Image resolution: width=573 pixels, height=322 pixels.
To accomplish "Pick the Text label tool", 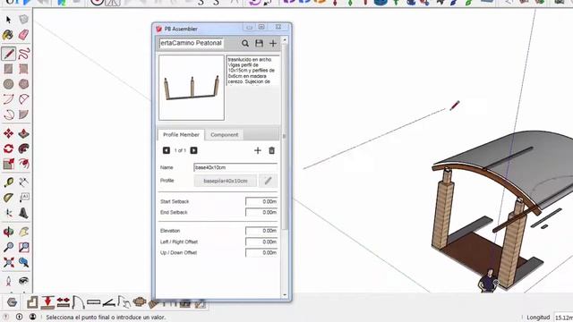I will [23, 198].
